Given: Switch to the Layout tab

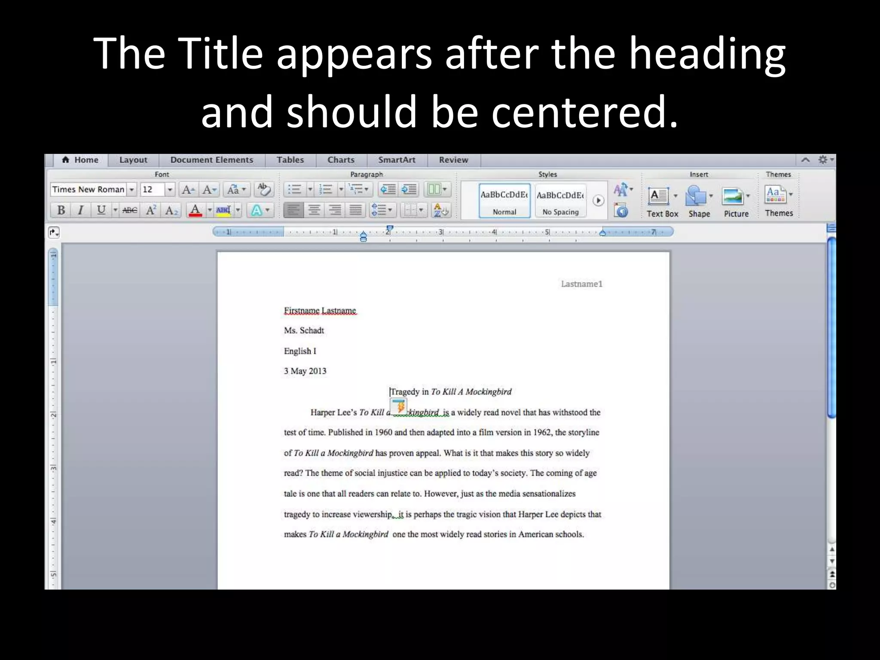Looking at the screenshot, I should tap(133, 160).
